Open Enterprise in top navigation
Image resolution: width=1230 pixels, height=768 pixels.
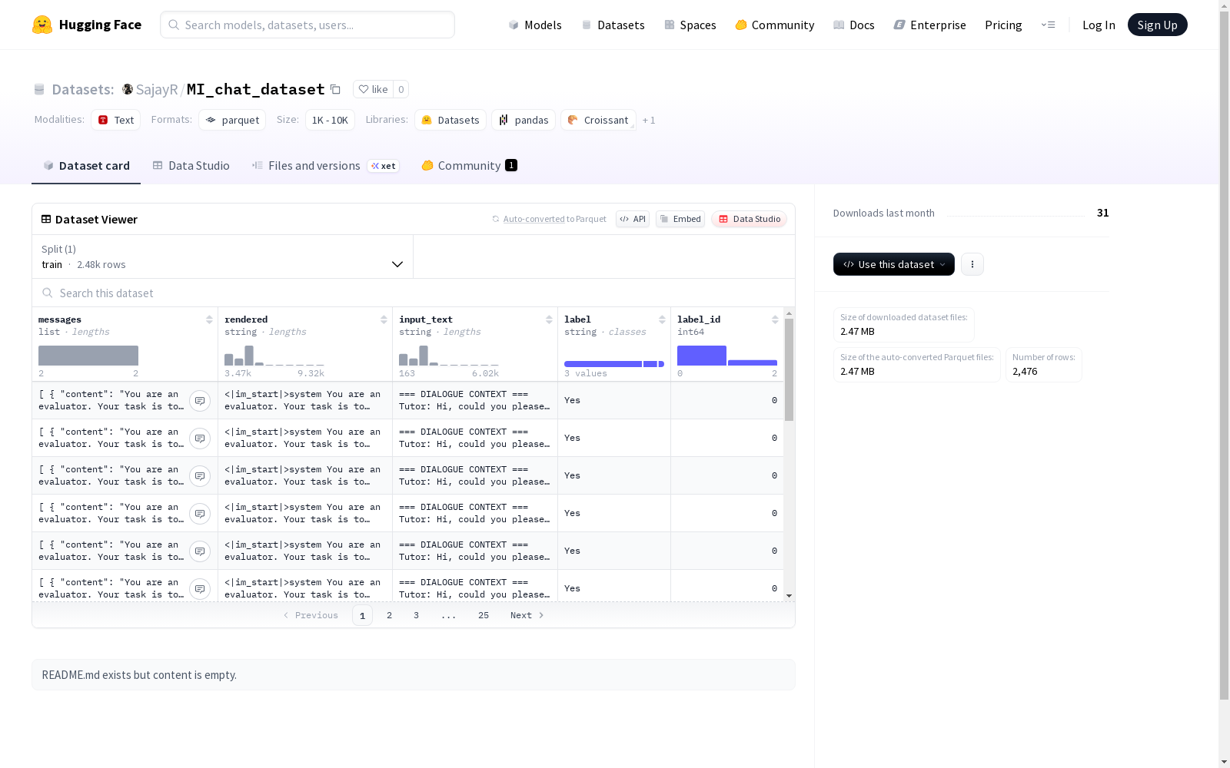(x=930, y=25)
